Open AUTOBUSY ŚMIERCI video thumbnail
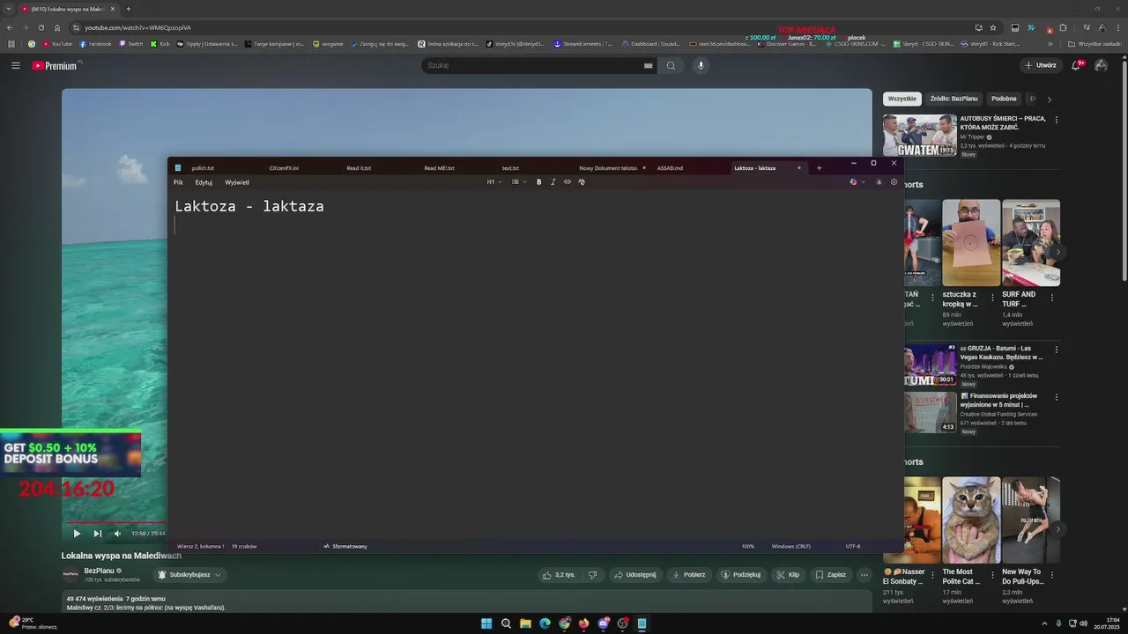The width and height of the screenshot is (1128, 634). (x=920, y=136)
